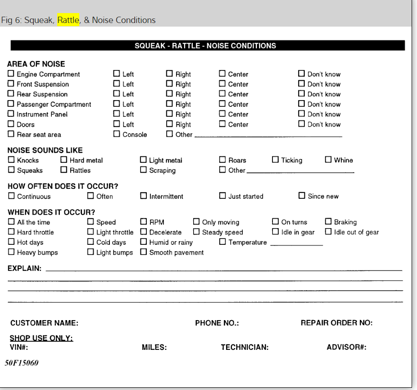Tick Since new checkbox

(x=302, y=196)
